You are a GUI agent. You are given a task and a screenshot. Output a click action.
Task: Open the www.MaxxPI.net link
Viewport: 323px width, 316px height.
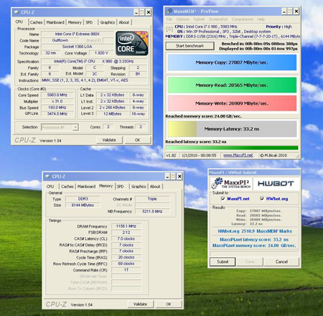238,155
